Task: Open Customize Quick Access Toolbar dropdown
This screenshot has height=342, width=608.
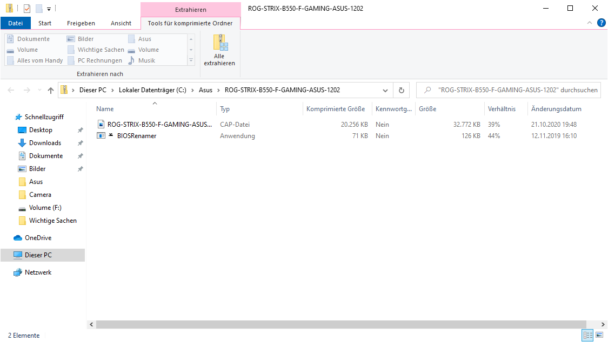Action: pyautogui.click(x=49, y=9)
